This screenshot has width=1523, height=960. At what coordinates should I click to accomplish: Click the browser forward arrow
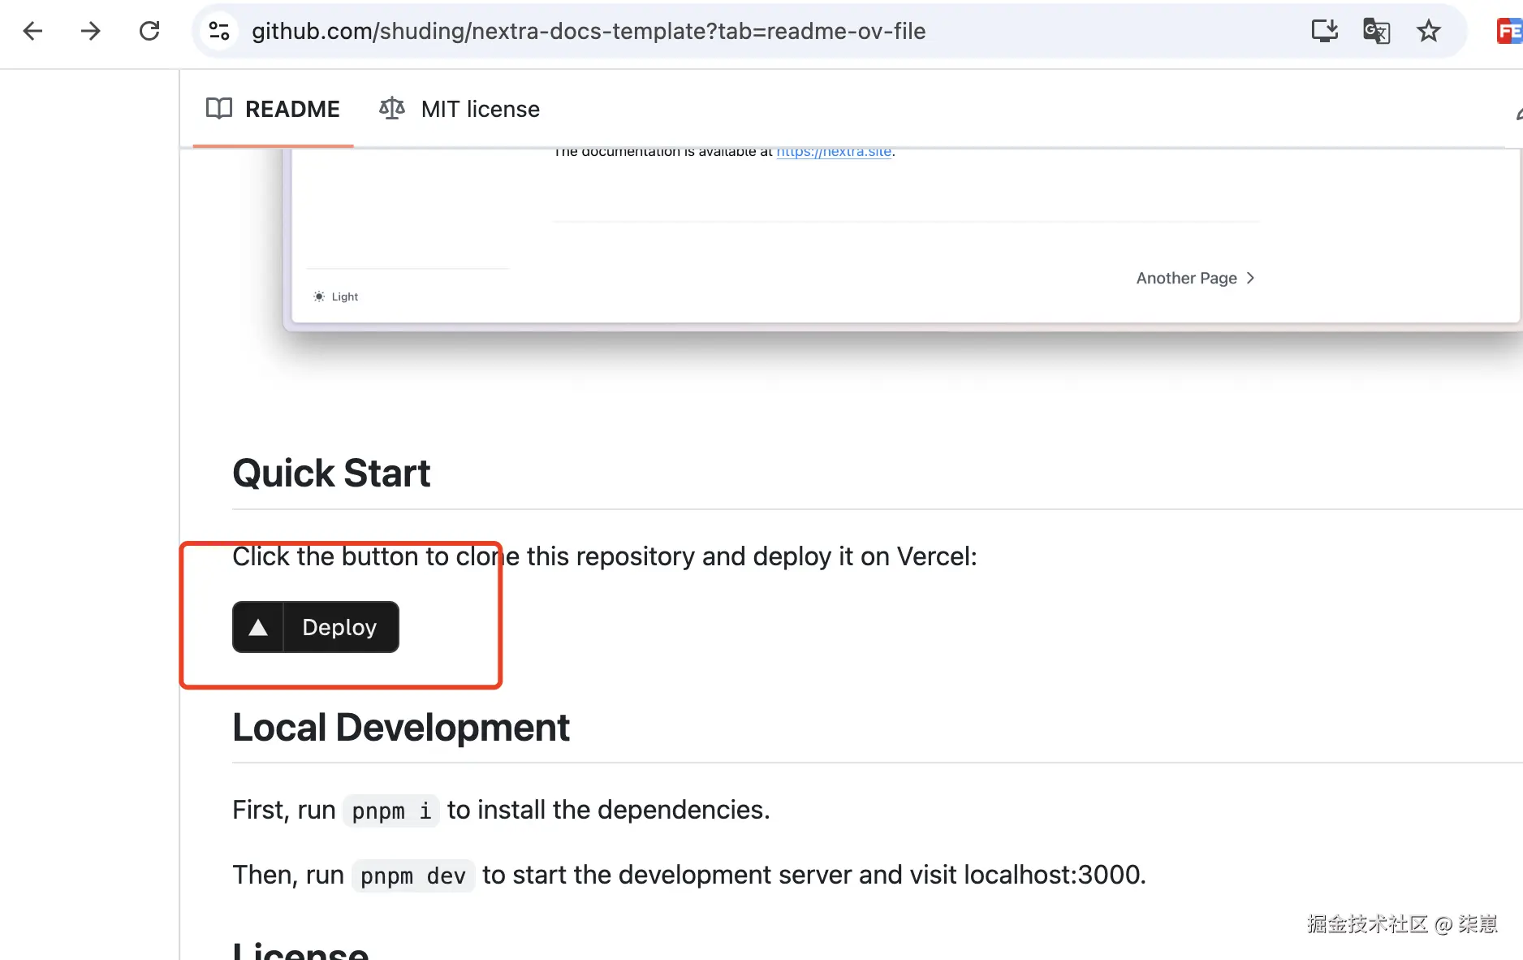click(91, 32)
